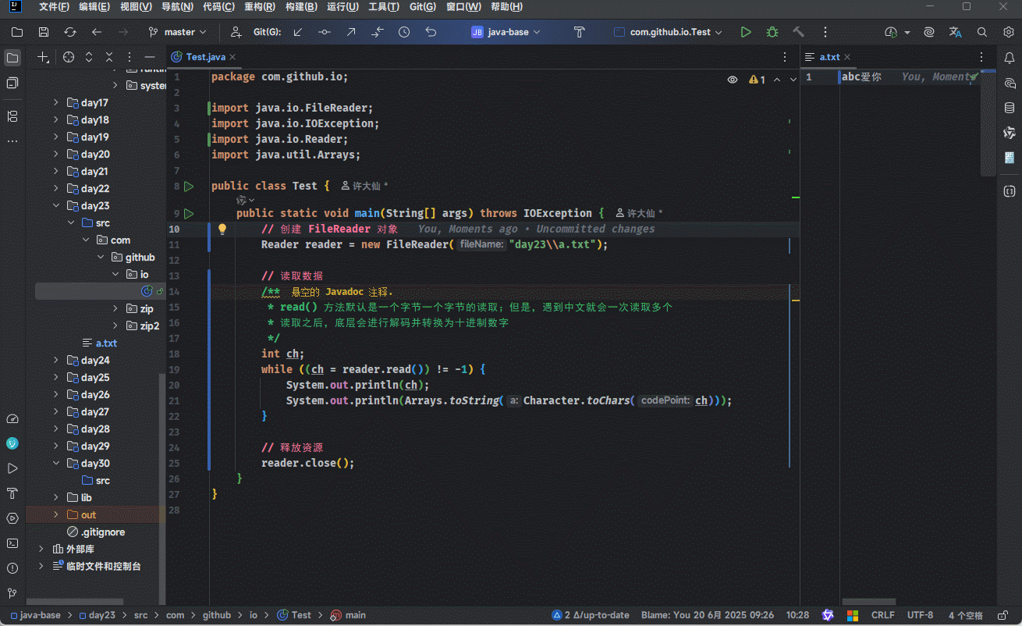Open IDE settings gear
The width and height of the screenshot is (1022, 626).
tap(1008, 32)
